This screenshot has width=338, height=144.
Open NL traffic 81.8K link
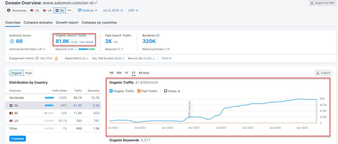click(x=78, y=106)
